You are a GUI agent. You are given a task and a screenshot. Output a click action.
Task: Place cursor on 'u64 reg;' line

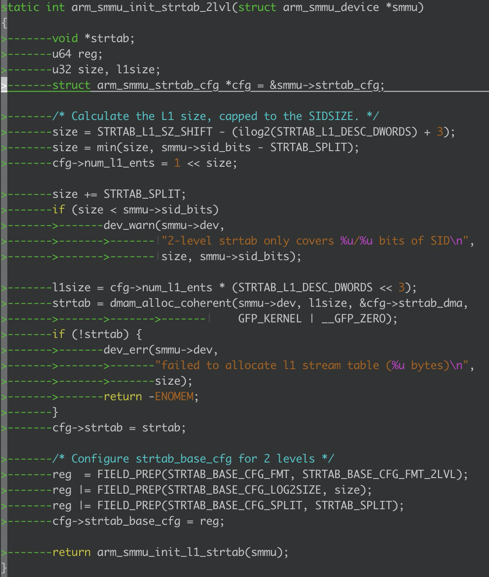pyautogui.click(x=77, y=54)
